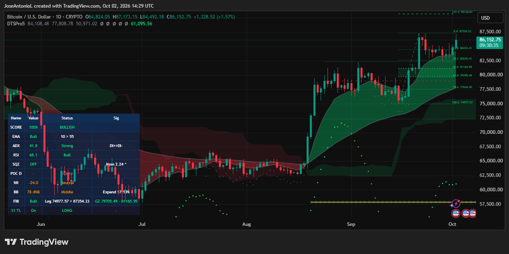Click the 78.6 fib level label 77626.20

point(462,87)
